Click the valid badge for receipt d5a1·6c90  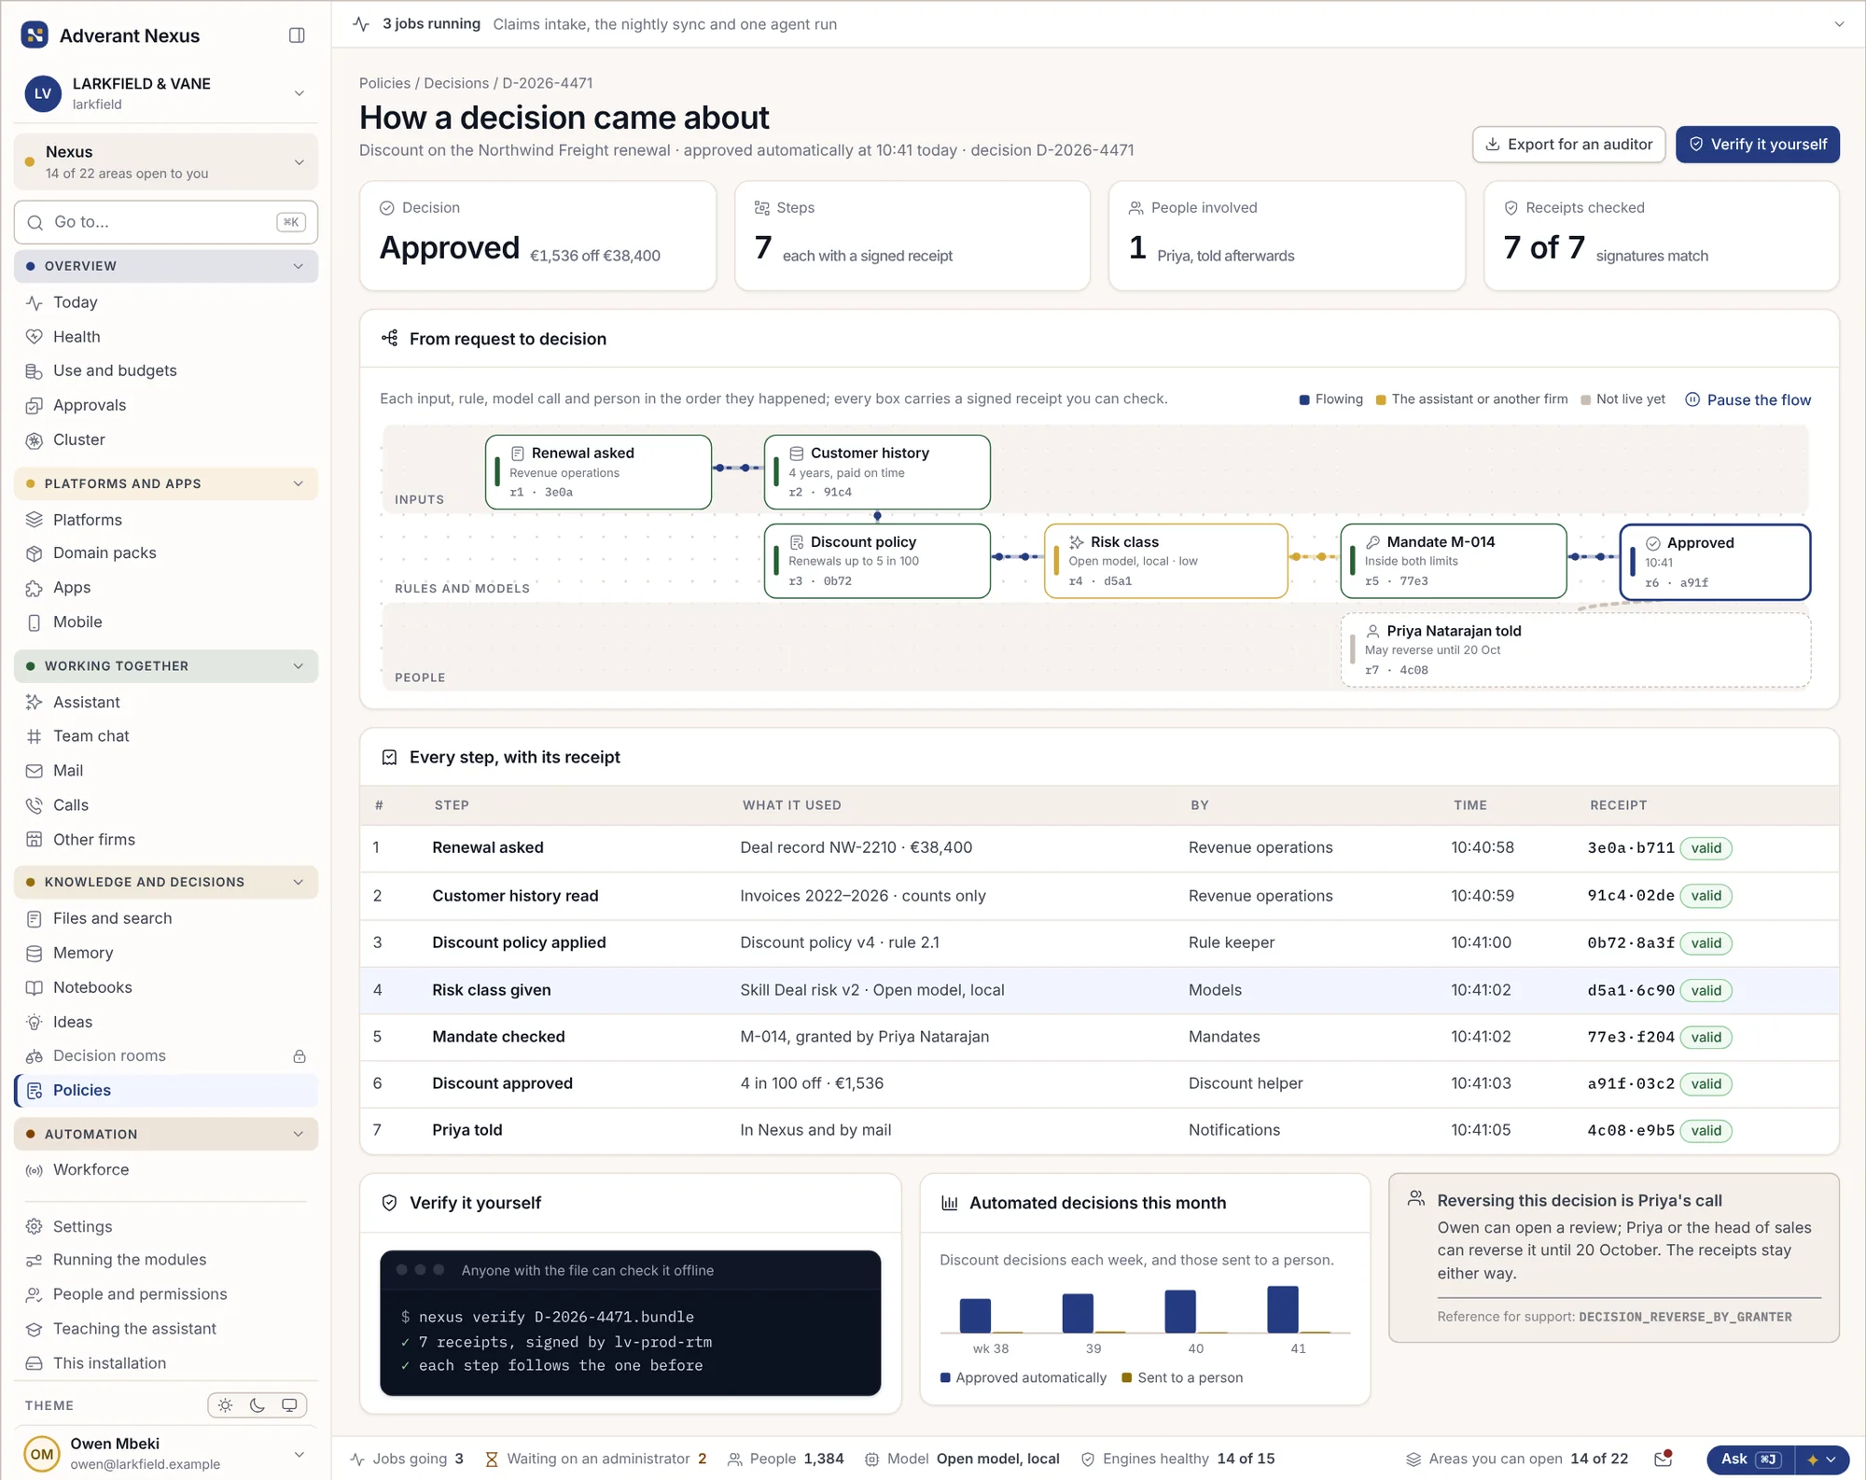pyautogui.click(x=1706, y=990)
